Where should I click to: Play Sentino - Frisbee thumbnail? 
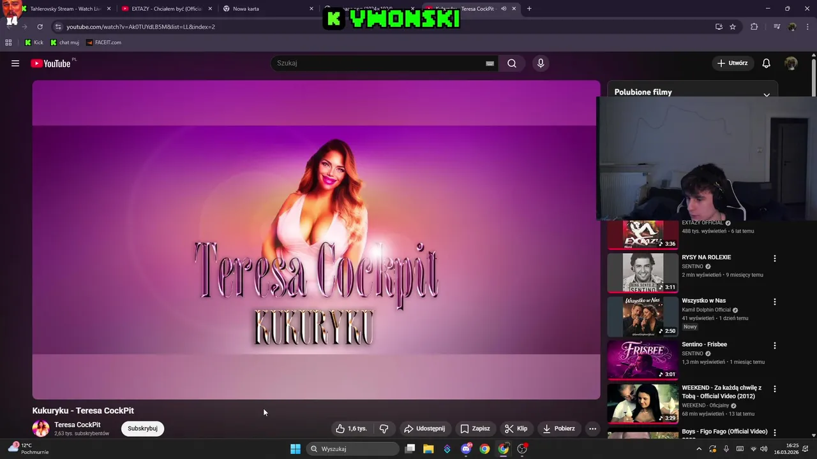coord(643,360)
